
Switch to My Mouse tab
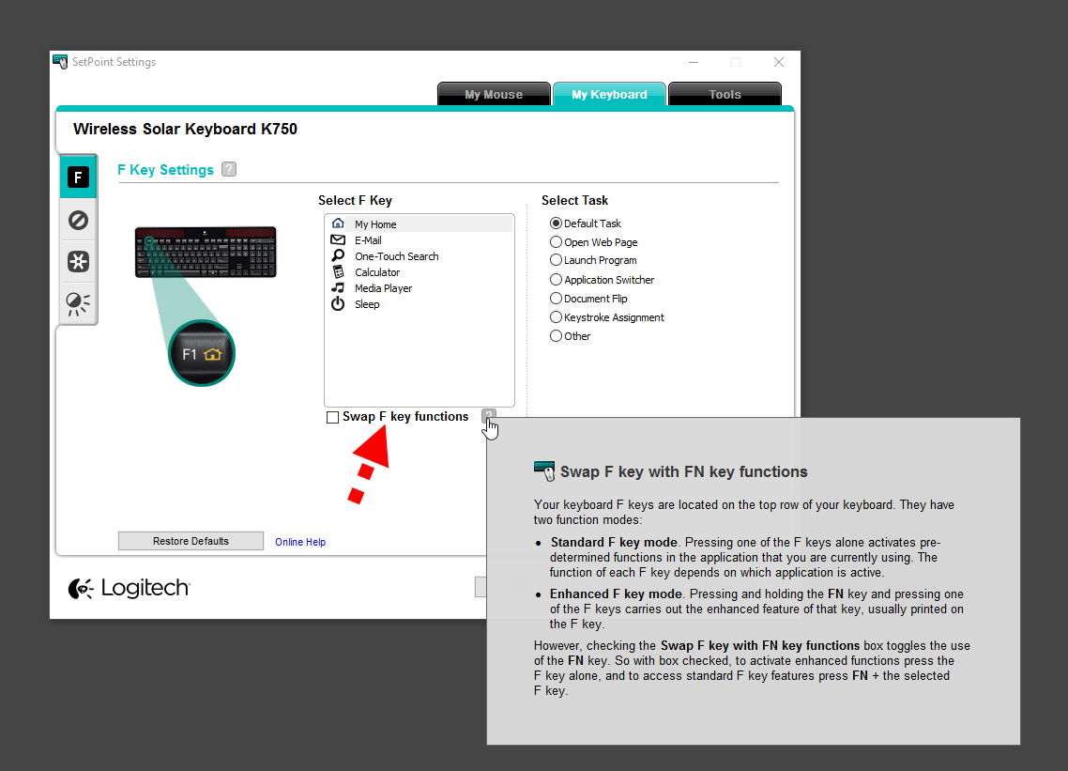click(x=494, y=94)
